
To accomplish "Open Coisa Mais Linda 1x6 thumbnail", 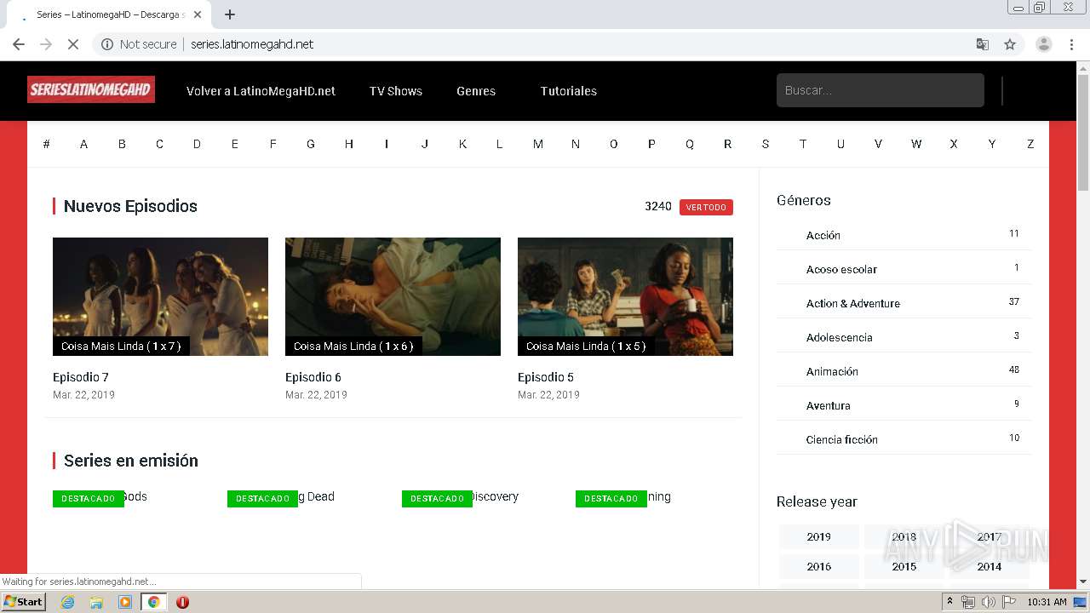I will [393, 296].
